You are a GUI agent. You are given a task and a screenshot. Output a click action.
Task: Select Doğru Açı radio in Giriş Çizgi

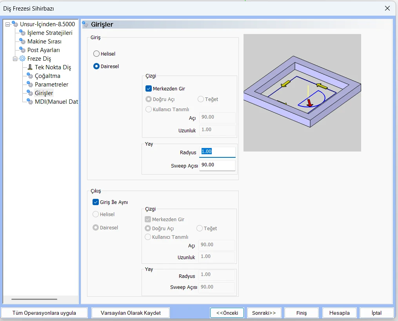tap(149, 99)
